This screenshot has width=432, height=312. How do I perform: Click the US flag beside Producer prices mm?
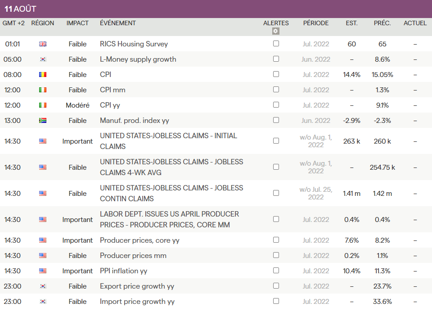click(x=43, y=256)
